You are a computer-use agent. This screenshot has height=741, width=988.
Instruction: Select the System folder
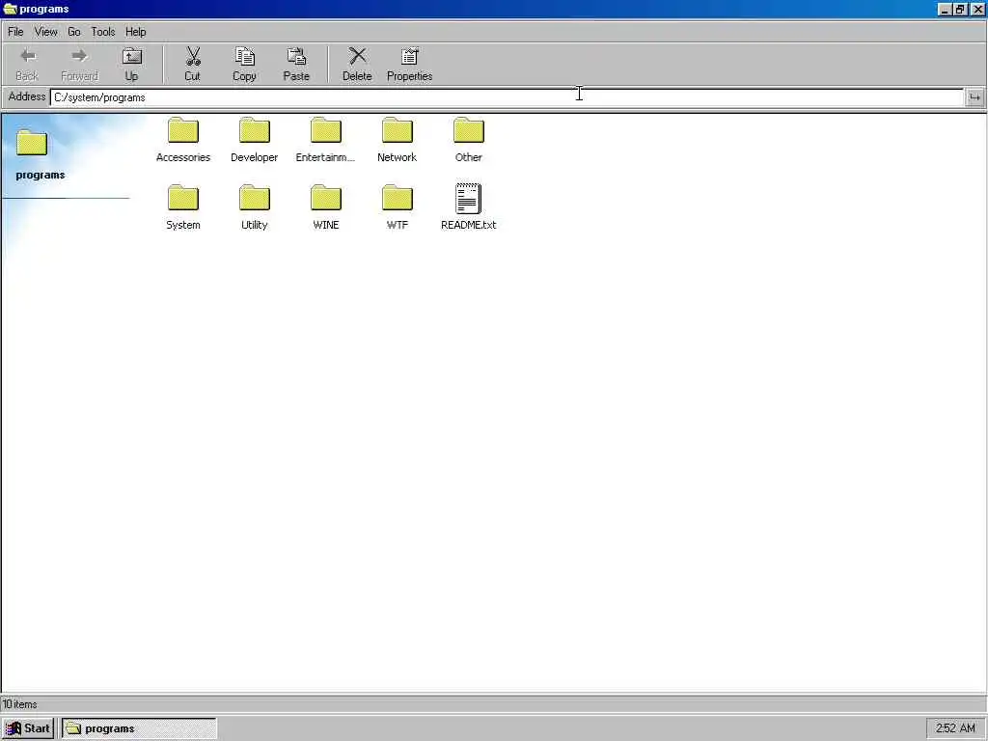click(x=182, y=207)
